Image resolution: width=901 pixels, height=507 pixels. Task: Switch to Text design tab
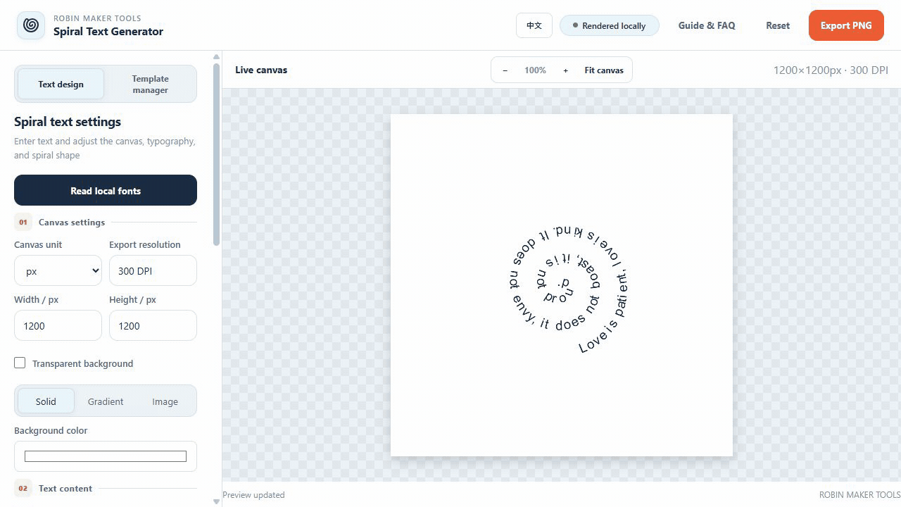coord(61,84)
